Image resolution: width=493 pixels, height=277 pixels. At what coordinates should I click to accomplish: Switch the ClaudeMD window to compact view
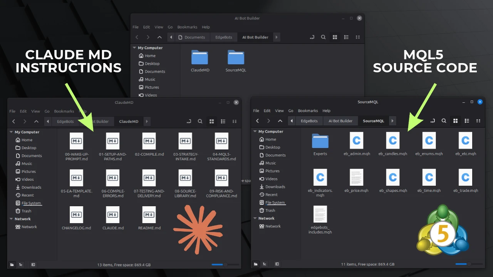point(235,121)
